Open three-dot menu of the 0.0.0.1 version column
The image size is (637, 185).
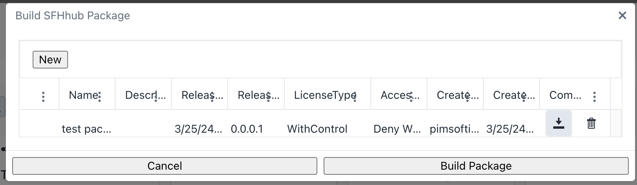tap(269, 96)
